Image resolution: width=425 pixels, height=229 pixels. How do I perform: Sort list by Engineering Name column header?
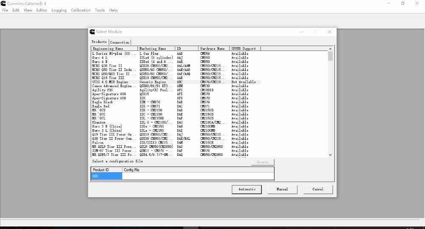(114, 49)
